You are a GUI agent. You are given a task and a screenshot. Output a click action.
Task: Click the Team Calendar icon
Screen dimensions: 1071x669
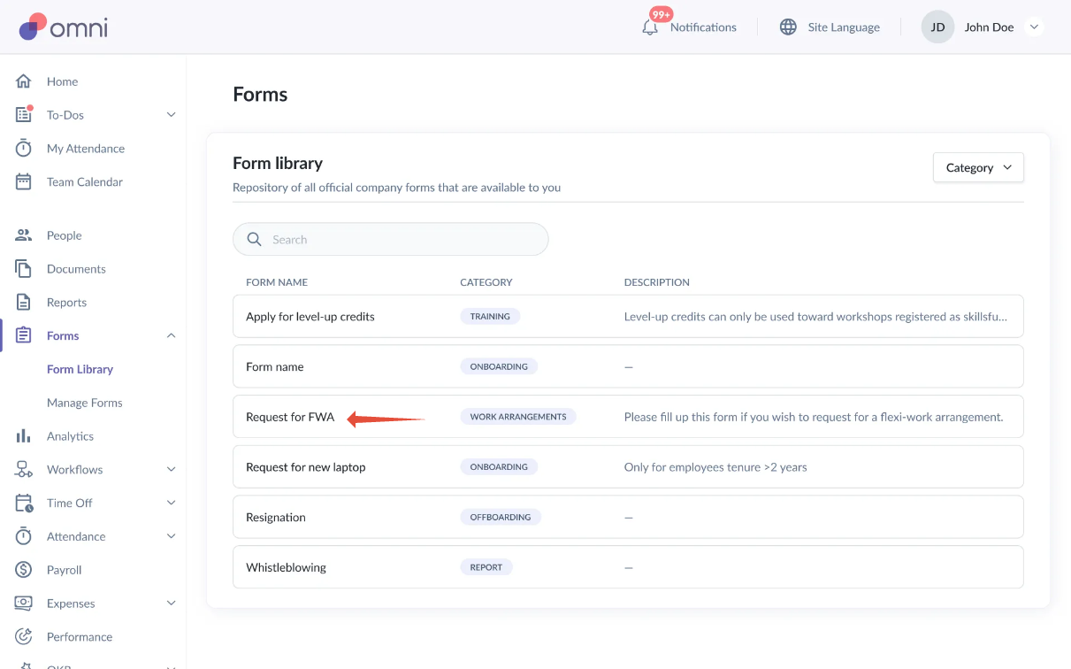pyautogui.click(x=24, y=181)
